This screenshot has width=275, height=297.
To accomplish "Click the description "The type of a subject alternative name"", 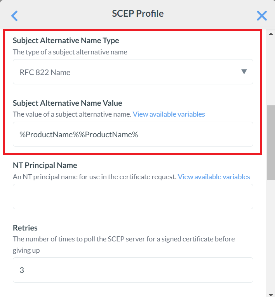I will coord(70,52).
